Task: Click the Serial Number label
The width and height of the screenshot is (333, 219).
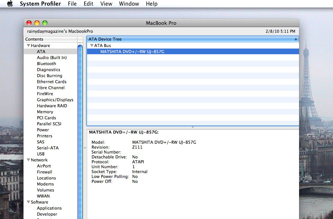Action: coord(106,152)
